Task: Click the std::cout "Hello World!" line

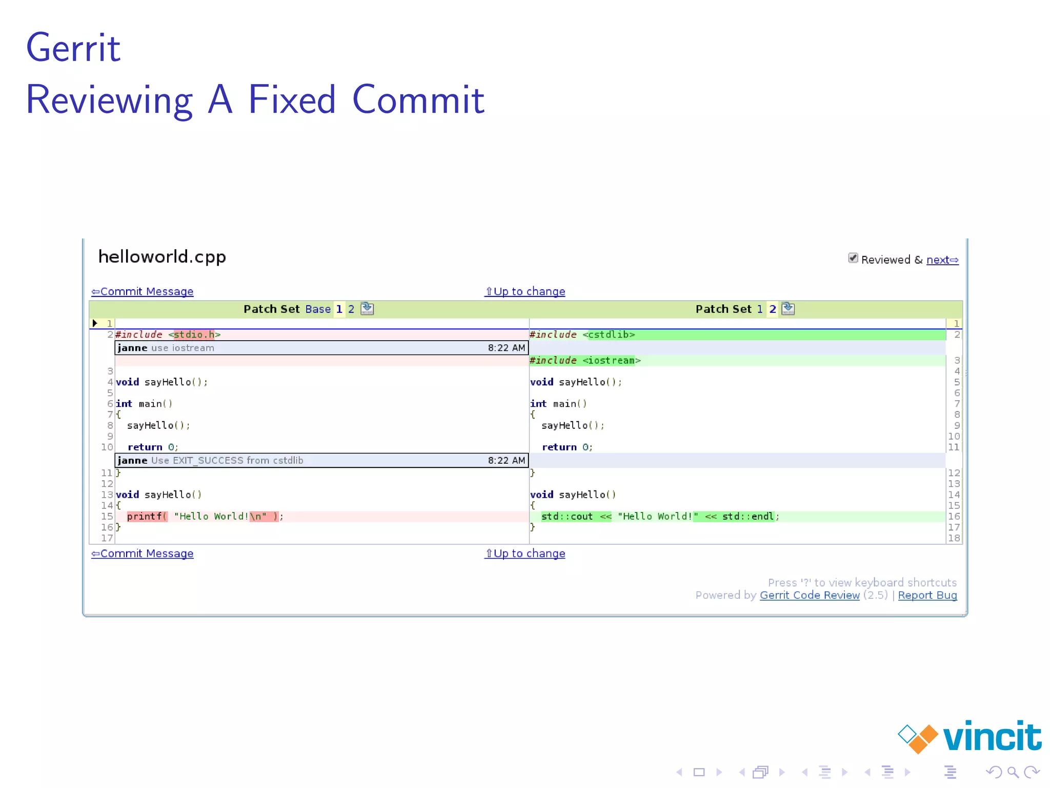Action: coord(738,517)
